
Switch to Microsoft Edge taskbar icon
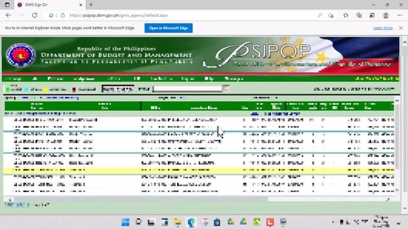click(x=191, y=222)
